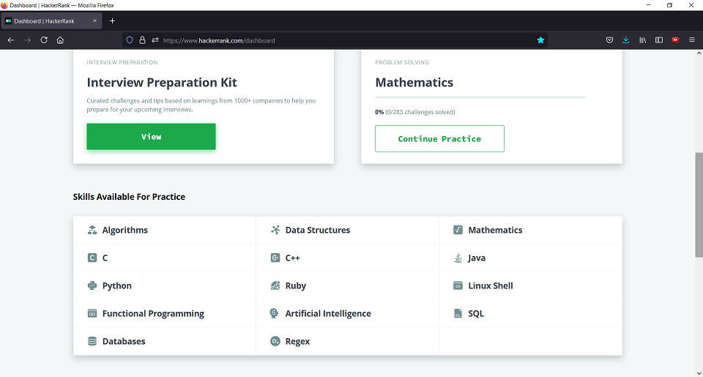Open the Python skill link
703x377 pixels.
(117, 285)
